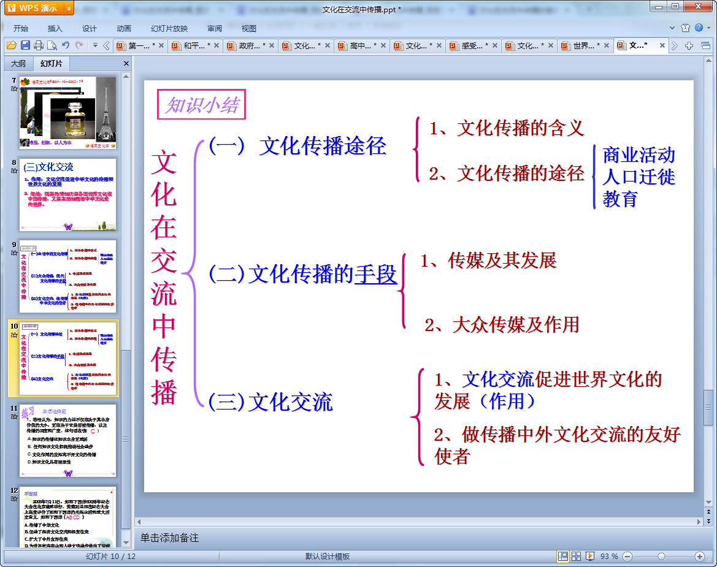Select slide 12 thumbnail
This screenshot has width=717, height=567.
click(x=67, y=517)
